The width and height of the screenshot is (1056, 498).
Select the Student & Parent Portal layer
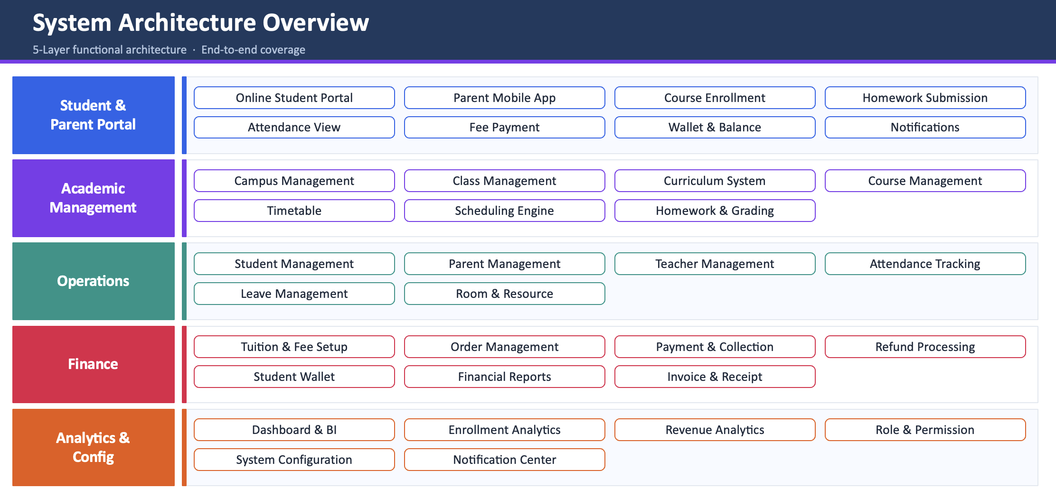click(x=93, y=115)
